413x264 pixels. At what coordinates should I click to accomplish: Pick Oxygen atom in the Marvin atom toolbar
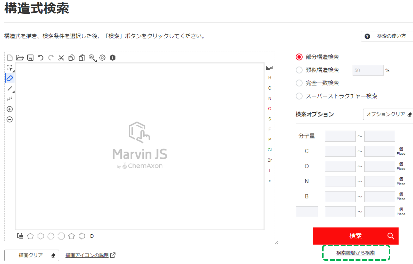(x=270, y=109)
